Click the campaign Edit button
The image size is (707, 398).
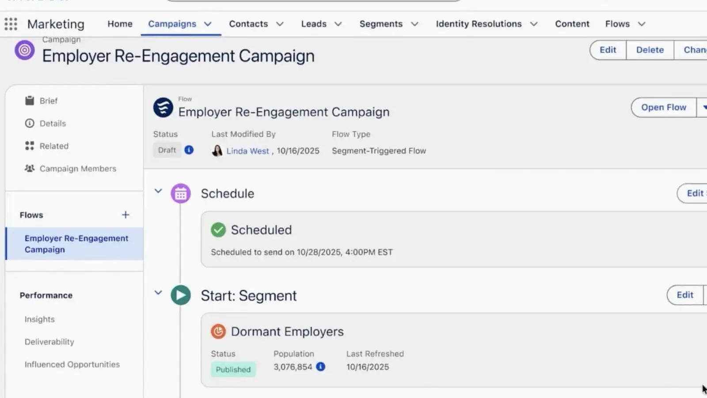tap(608, 50)
